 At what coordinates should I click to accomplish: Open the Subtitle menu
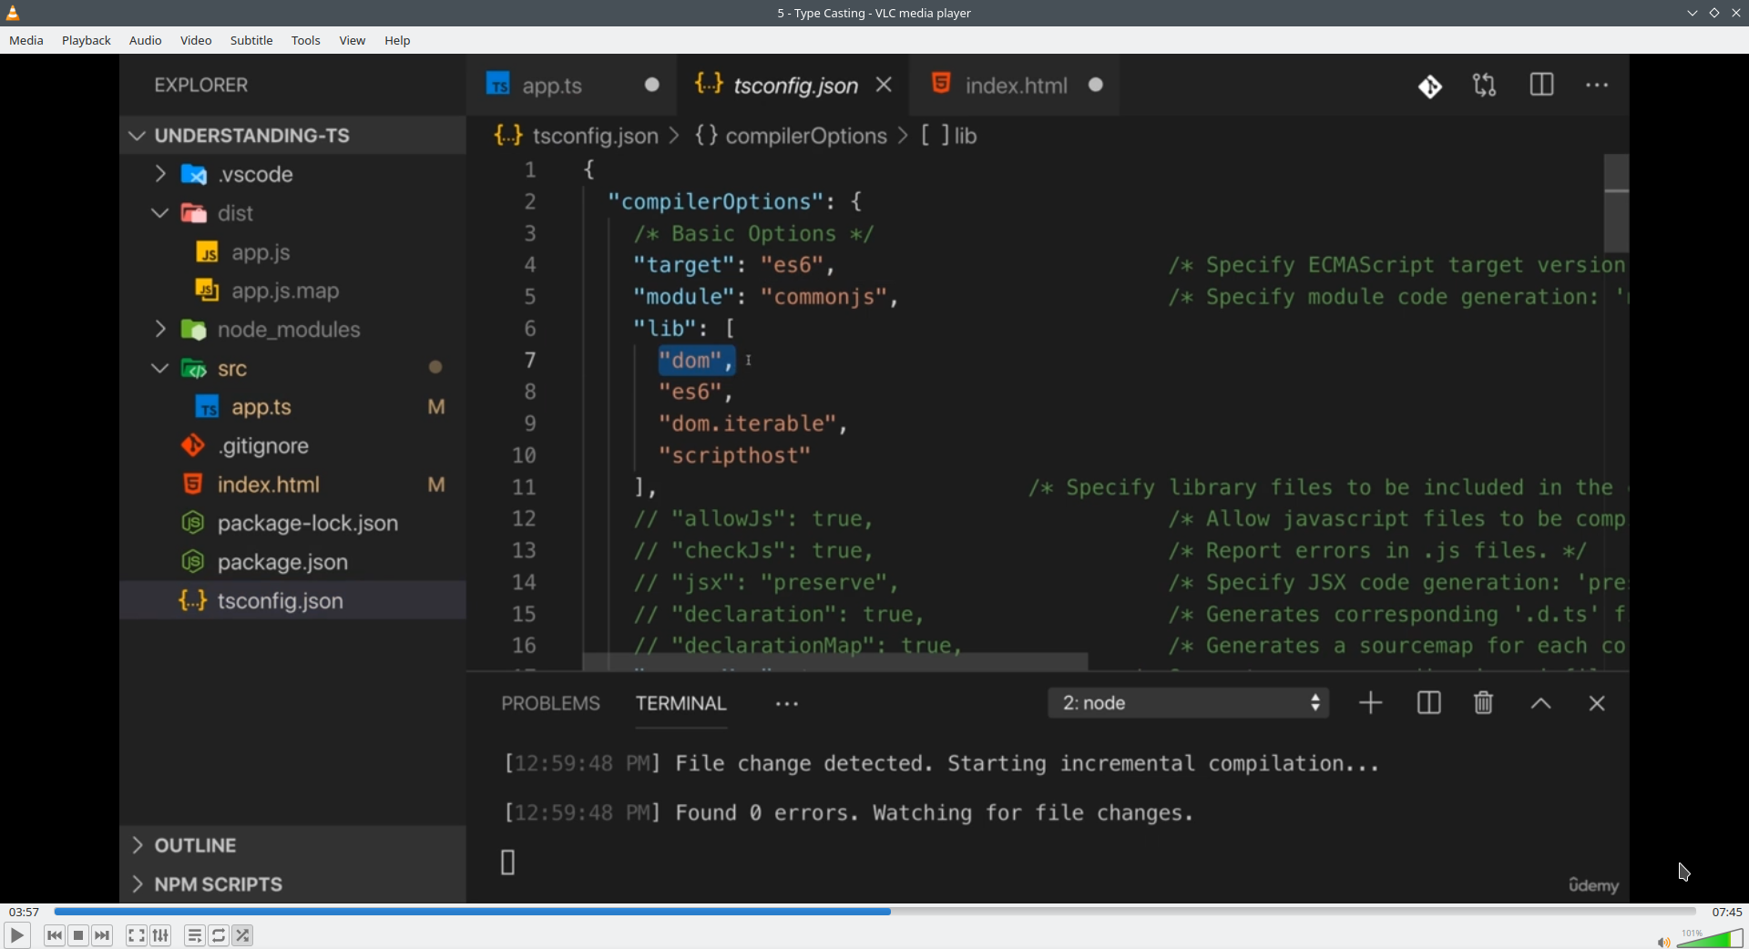pyautogui.click(x=251, y=40)
